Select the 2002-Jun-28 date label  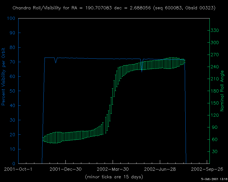[x=160, y=169]
